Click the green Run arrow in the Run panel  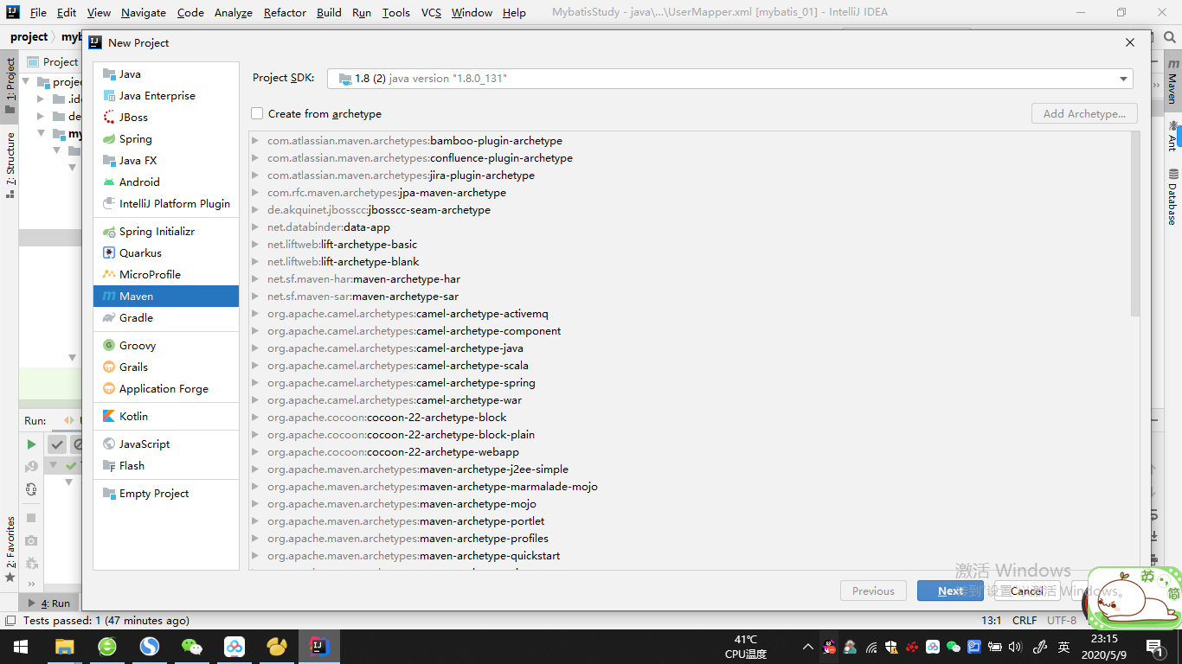click(31, 444)
